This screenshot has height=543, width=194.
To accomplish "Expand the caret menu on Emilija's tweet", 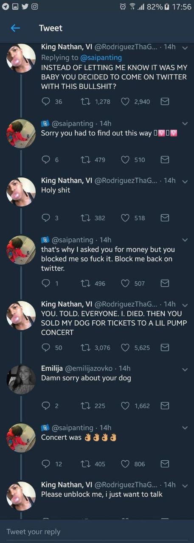I will coord(185,369).
